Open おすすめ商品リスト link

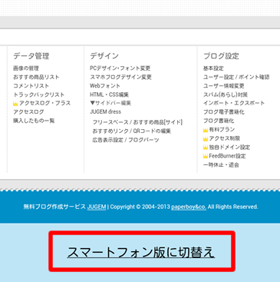coord(36,77)
